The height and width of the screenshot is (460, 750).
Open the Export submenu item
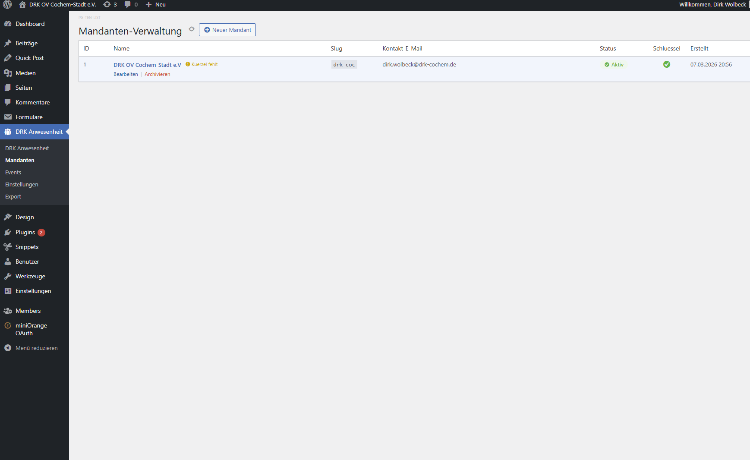13,196
